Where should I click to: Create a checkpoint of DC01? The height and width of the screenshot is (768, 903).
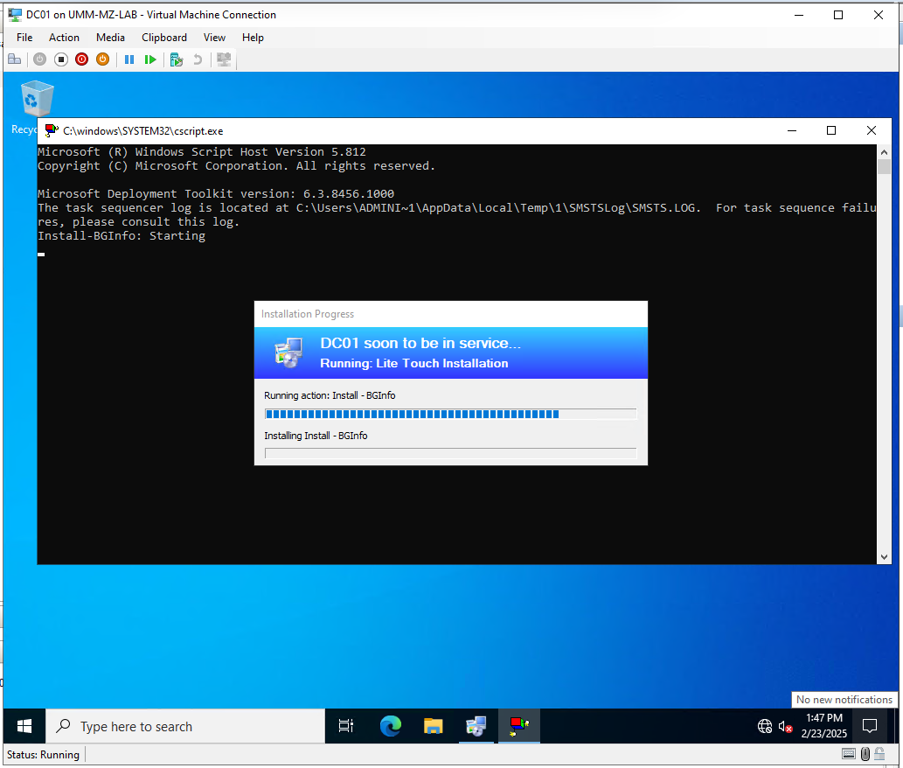176,59
